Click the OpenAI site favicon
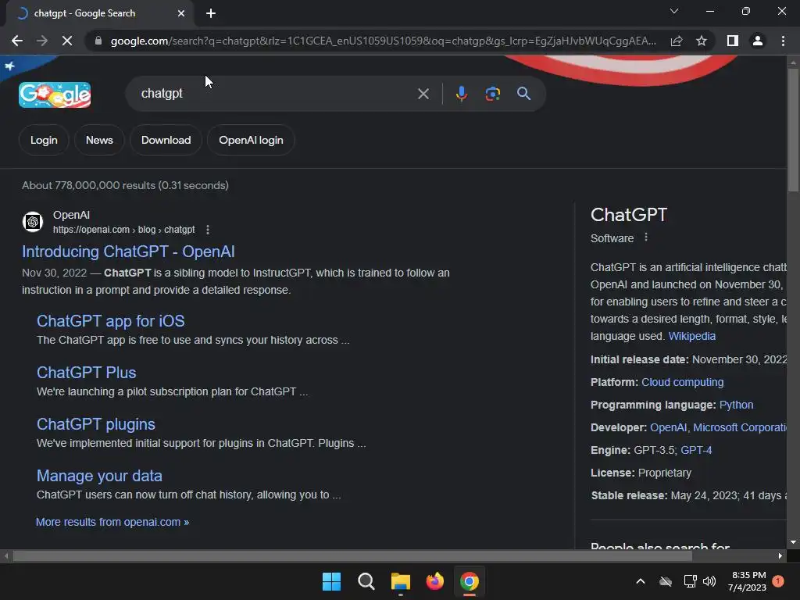This screenshot has height=600, width=800. (x=33, y=222)
